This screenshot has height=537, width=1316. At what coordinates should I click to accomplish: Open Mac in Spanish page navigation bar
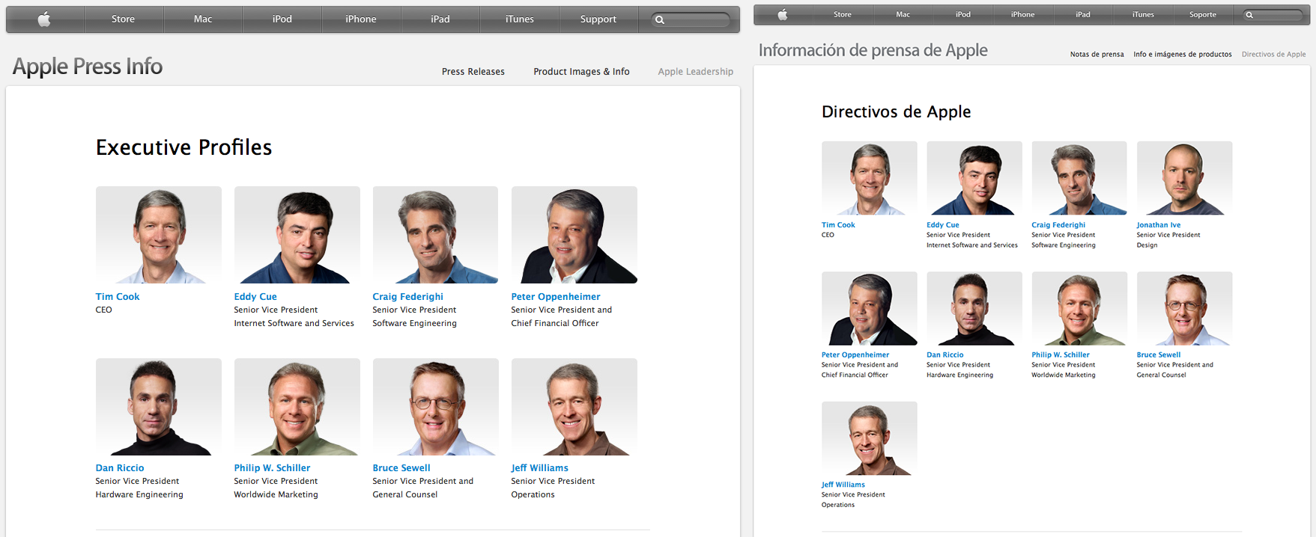pyautogui.click(x=903, y=14)
